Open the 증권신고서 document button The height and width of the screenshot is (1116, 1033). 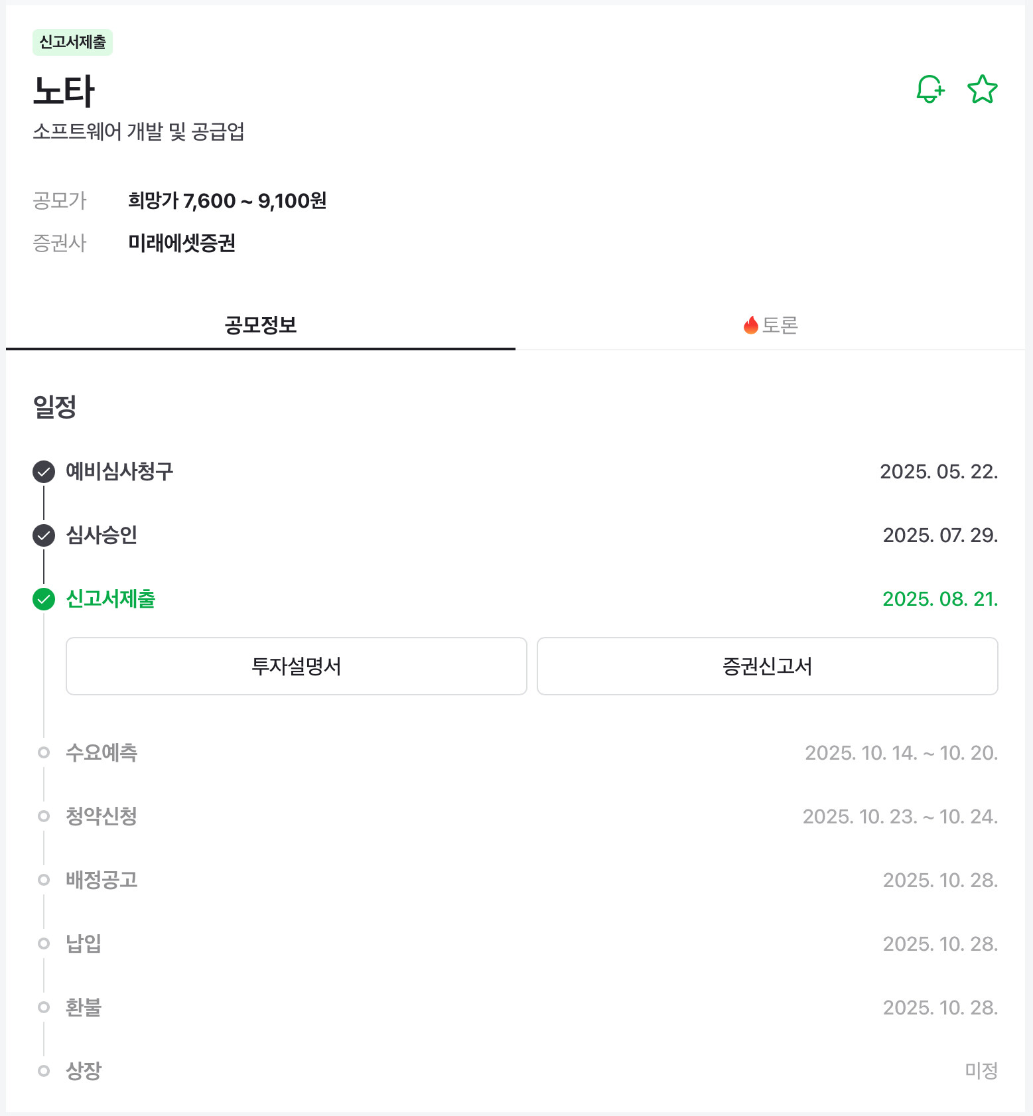(x=767, y=666)
